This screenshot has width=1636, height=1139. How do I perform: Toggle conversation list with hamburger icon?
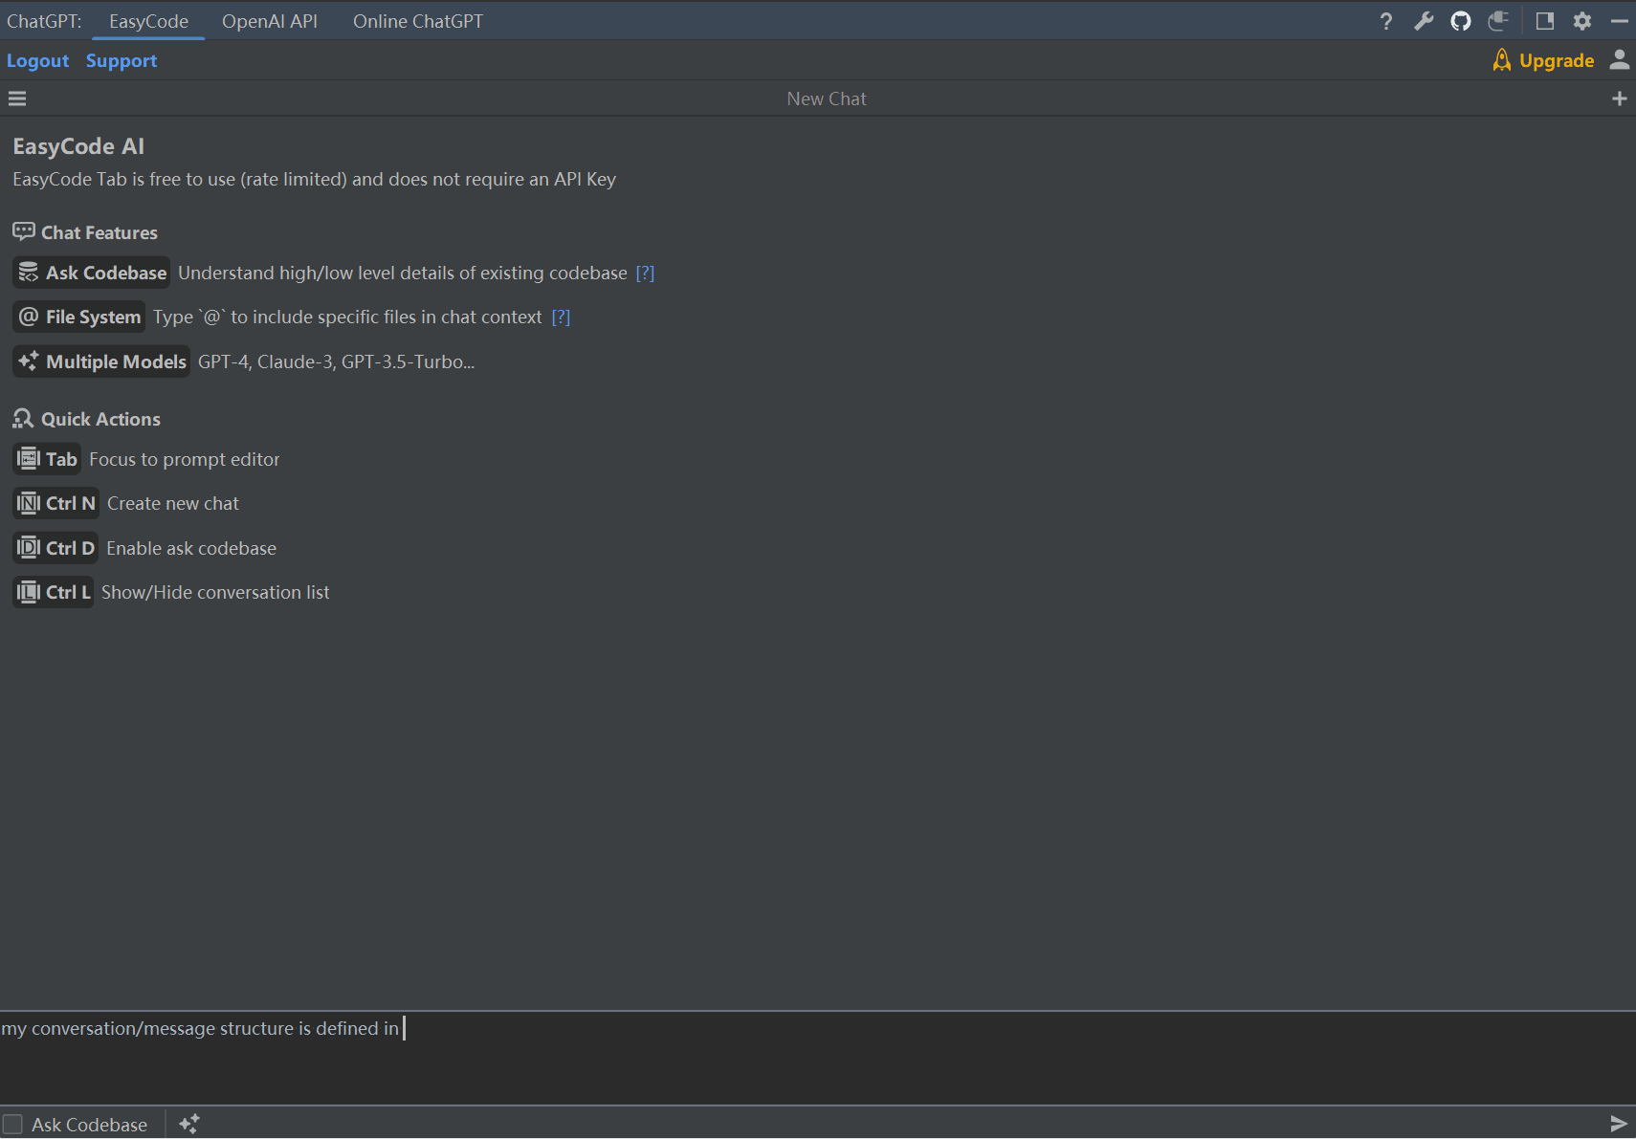(x=17, y=99)
